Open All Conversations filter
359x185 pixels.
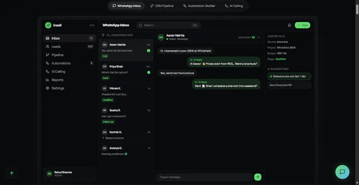pyautogui.click(x=117, y=35)
